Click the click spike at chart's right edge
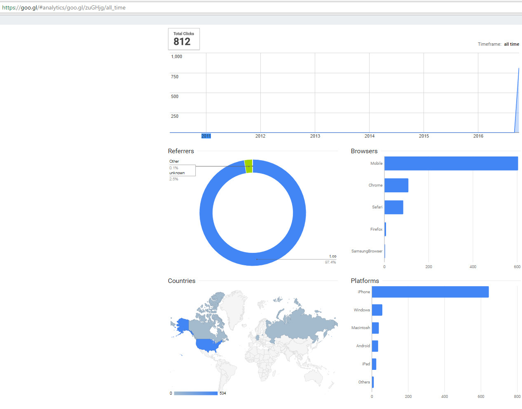Viewport: 522px width, 409px height. [517, 103]
